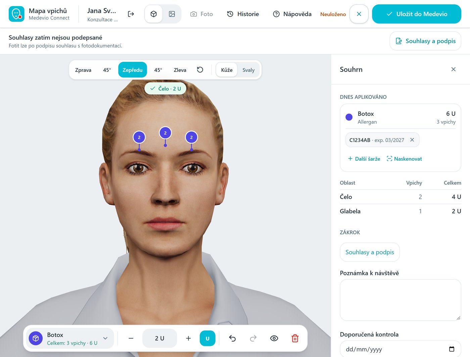
Task: Click the purple Botox color dot
Action: pos(349,117)
